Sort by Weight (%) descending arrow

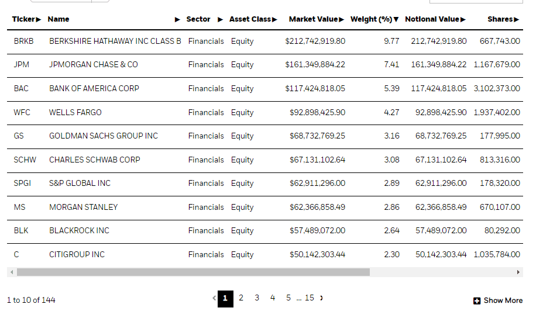coord(396,19)
